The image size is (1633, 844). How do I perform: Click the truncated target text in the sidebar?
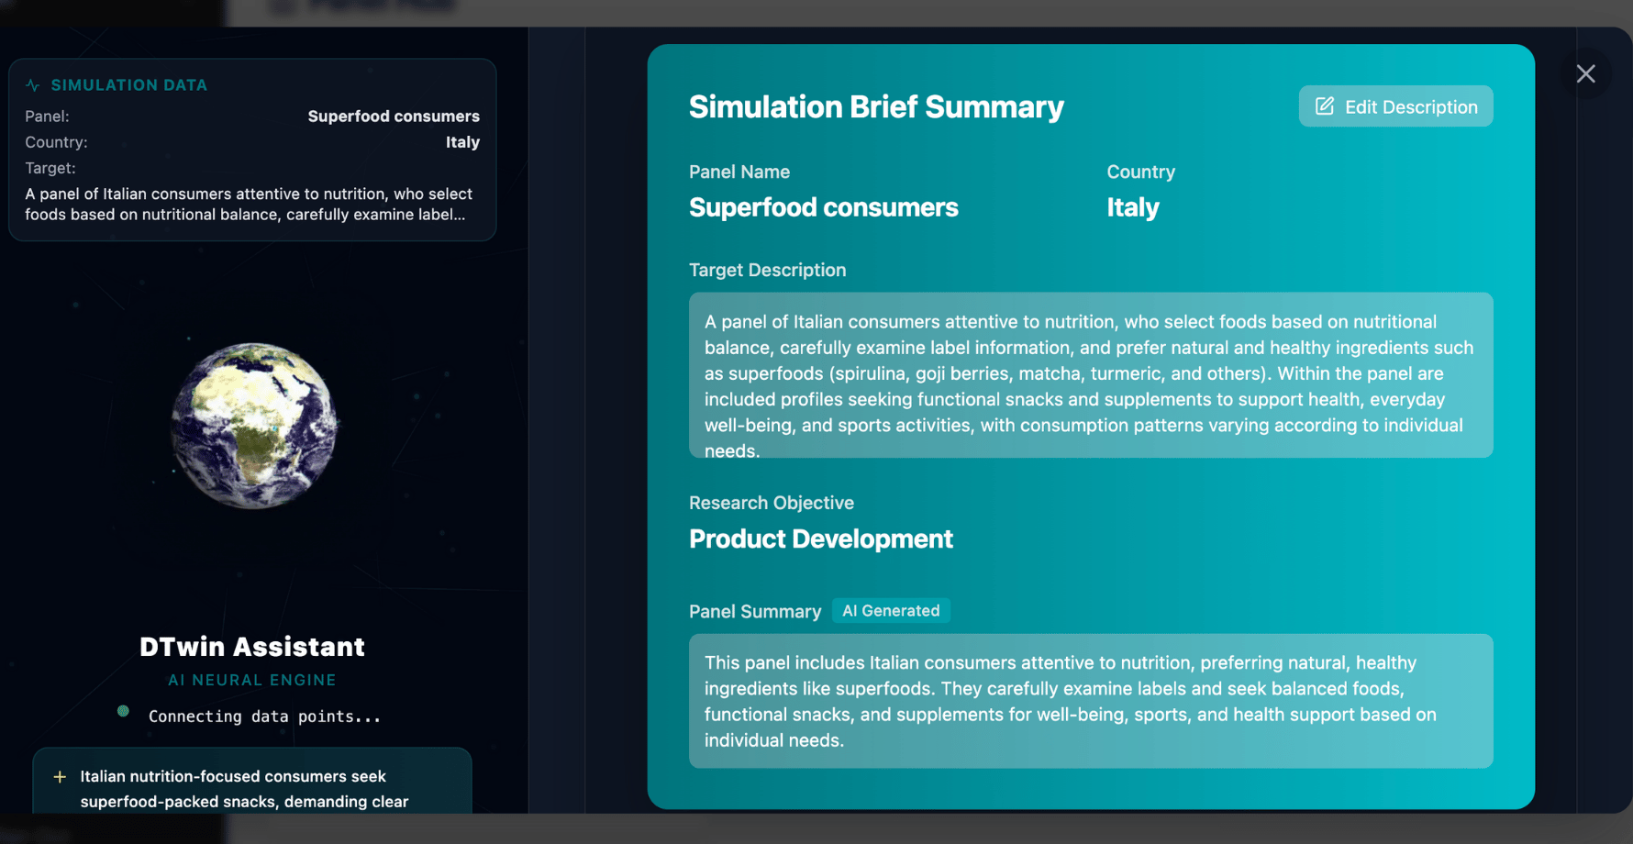(249, 204)
